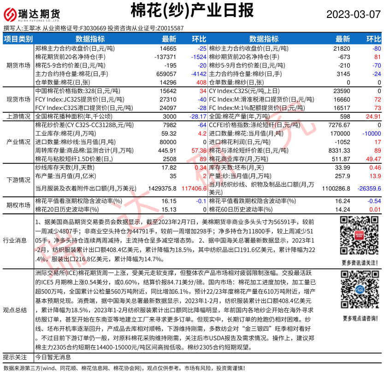Click the left 最新 column header
Image resolution: width=384 pixels, height=373 pixels.
(169, 39)
